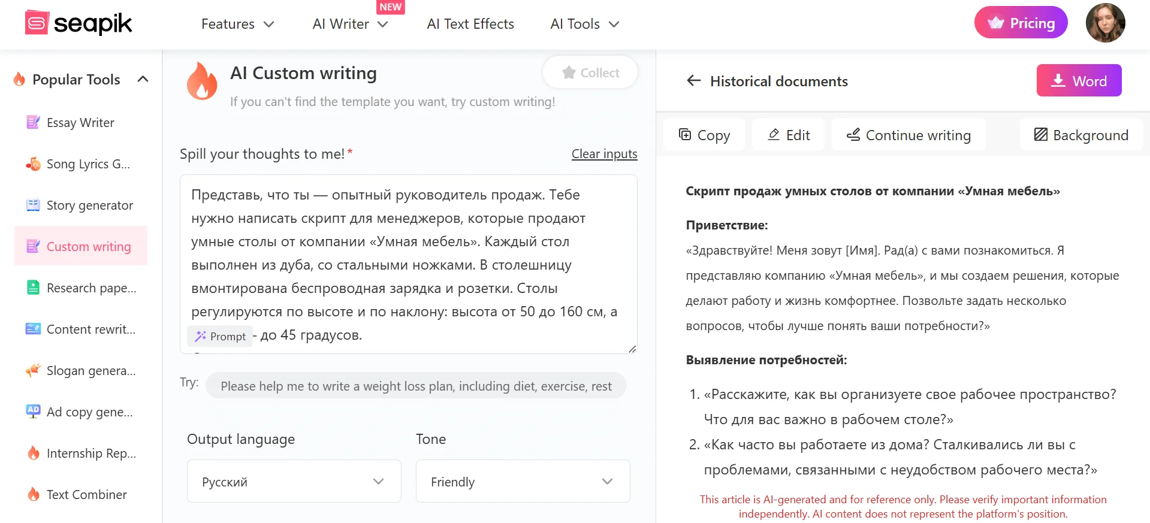Select the Story generator tool
1150x523 pixels.
click(89, 205)
